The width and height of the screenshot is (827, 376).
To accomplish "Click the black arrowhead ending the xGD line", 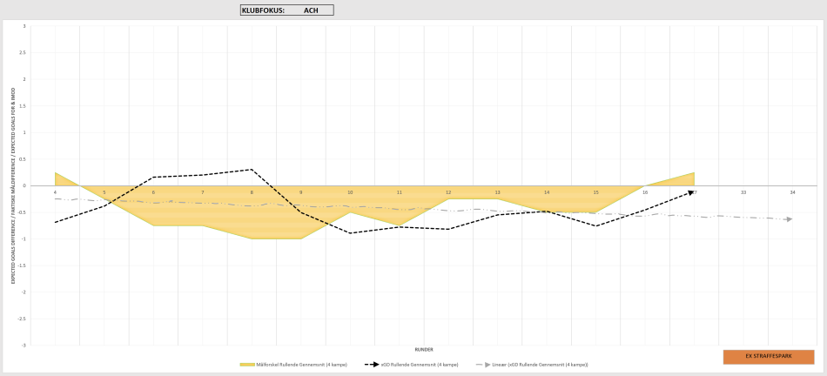I will click(x=690, y=192).
